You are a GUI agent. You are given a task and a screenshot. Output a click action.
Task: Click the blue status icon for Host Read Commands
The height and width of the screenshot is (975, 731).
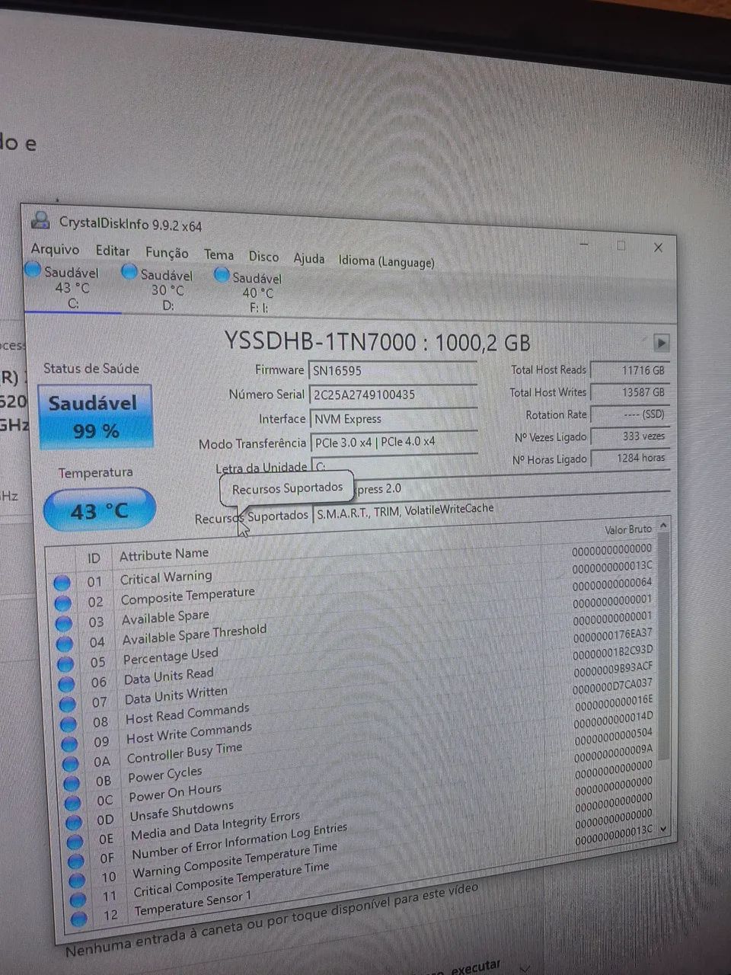click(x=69, y=724)
